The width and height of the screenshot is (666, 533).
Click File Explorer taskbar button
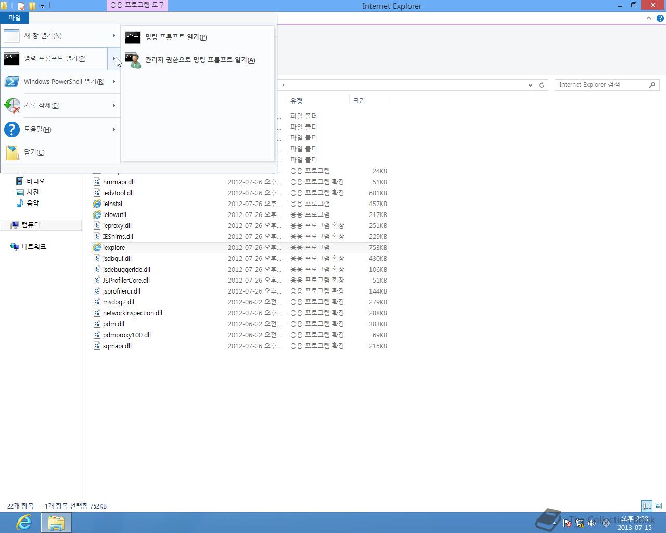(56, 523)
